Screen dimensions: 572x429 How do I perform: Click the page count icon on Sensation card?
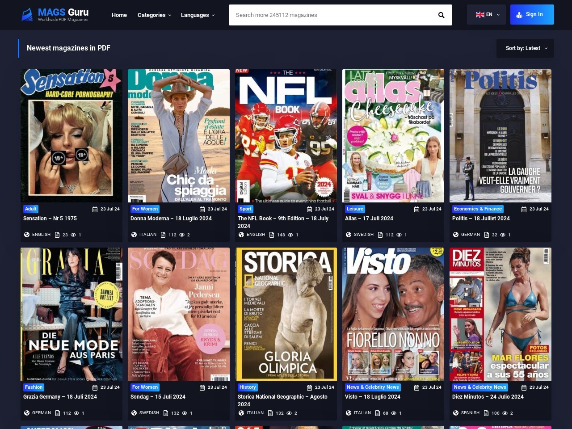click(x=57, y=235)
